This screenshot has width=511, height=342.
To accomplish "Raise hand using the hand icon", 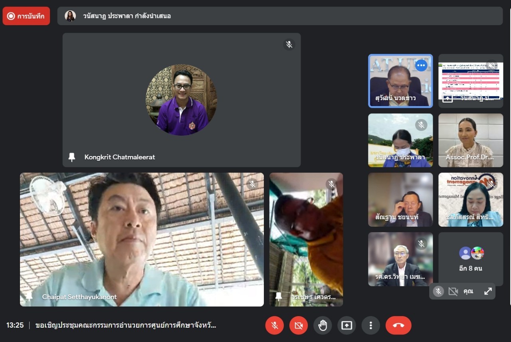I will (323, 326).
